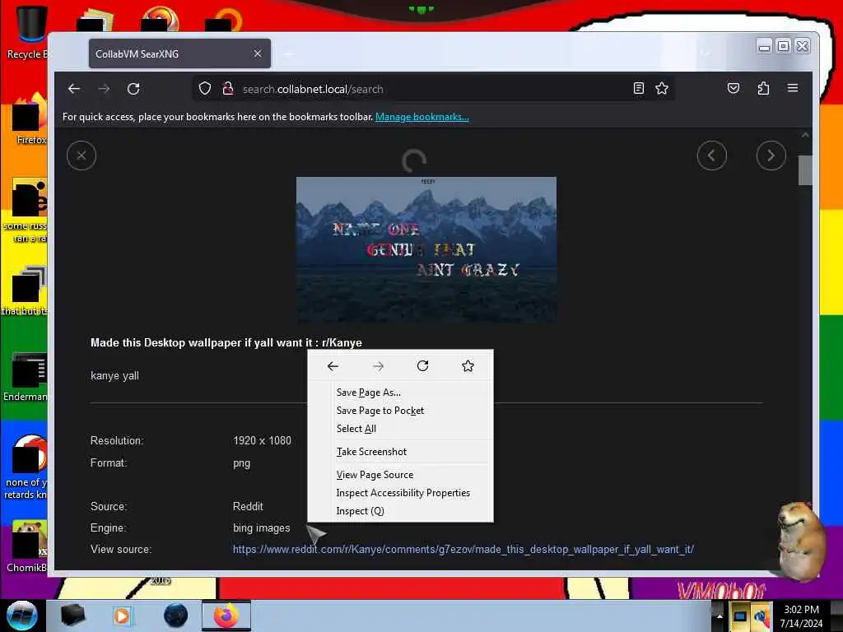Toggle reader view icon in address bar

tap(638, 88)
